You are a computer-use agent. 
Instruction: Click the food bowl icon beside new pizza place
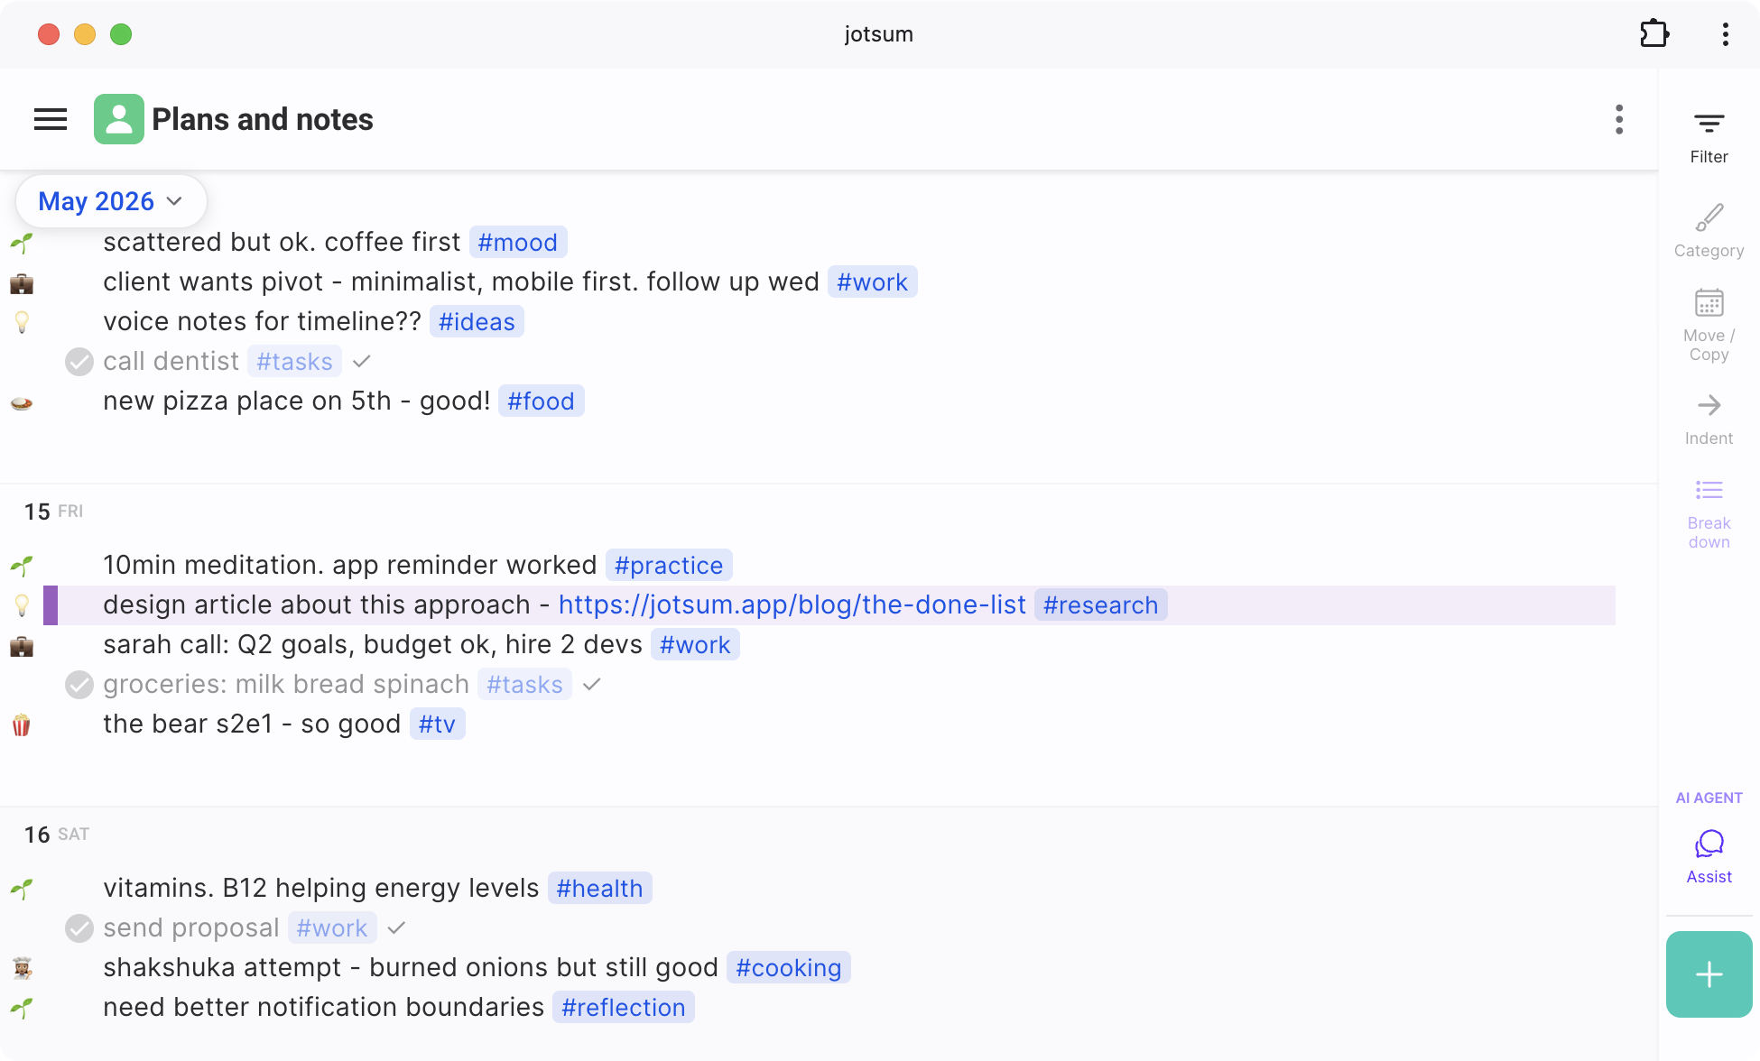point(22,402)
